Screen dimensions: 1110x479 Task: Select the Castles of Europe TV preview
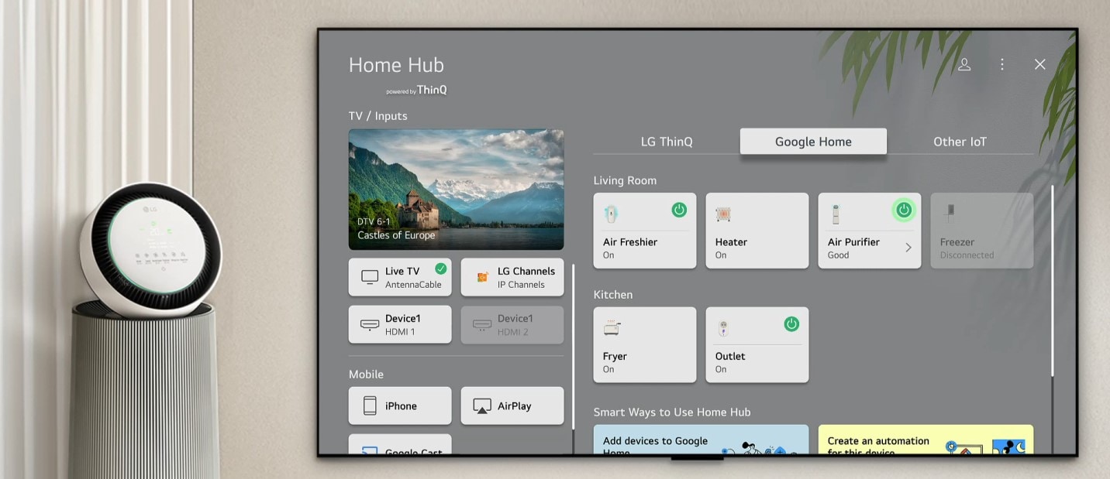[457, 190]
